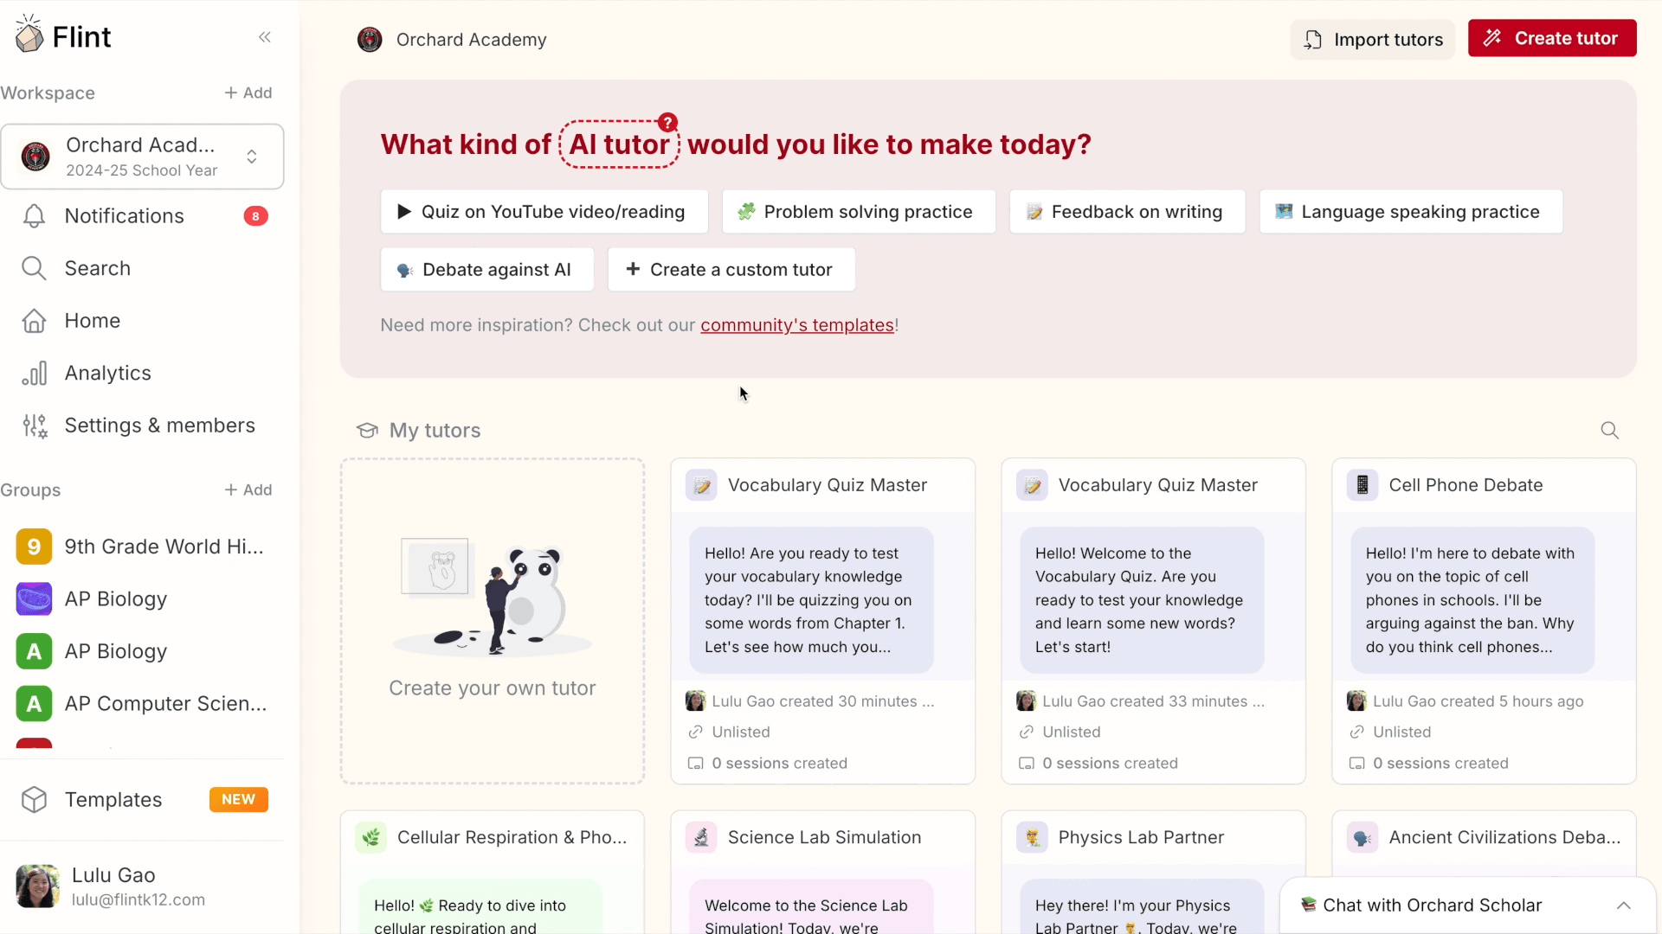Select the Search sidebar item
The image size is (1662, 934).
[143, 269]
